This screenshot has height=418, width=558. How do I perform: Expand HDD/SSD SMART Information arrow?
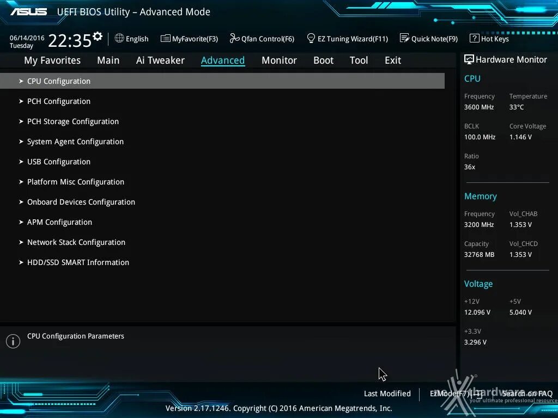click(21, 262)
